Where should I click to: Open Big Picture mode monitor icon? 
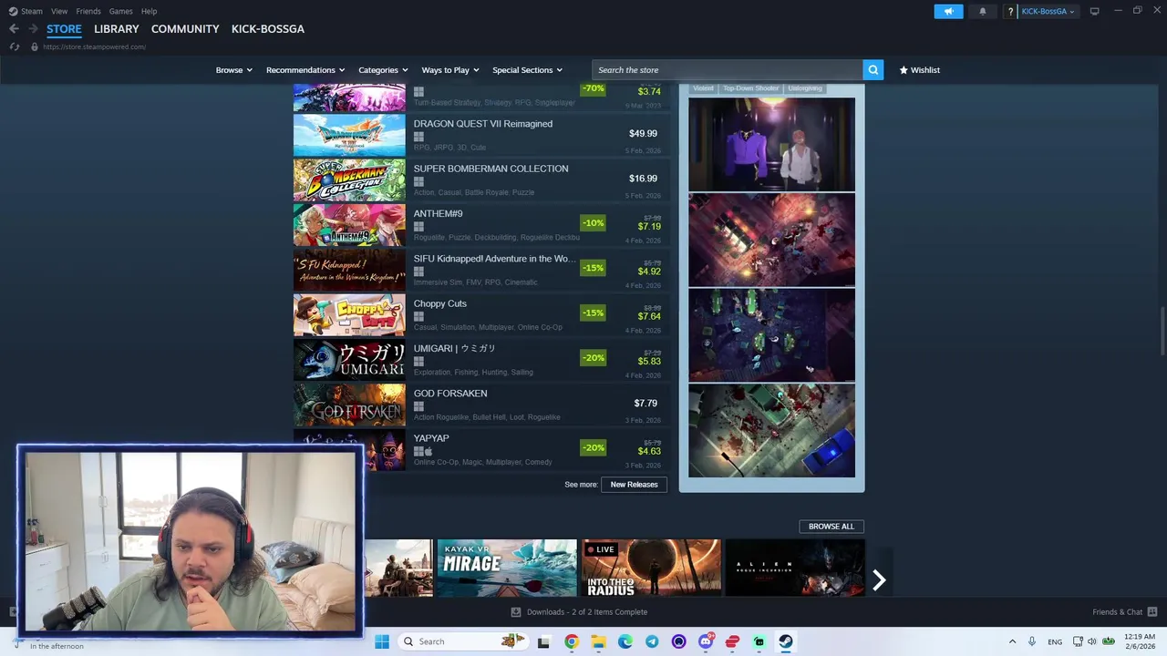(1094, 11)
